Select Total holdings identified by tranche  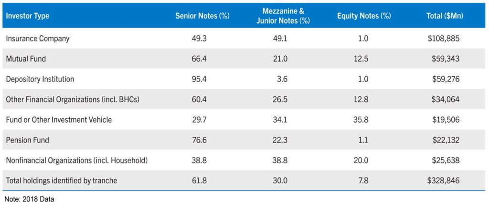pos(62,181)
